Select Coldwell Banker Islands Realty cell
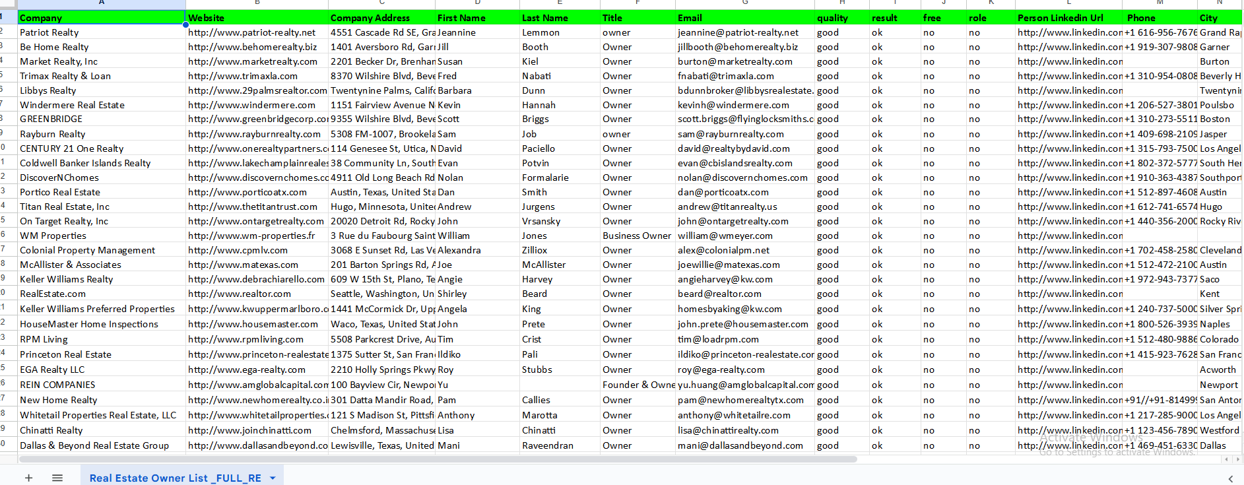This screenshot has width=1244, height=485. [x=102, y=163]
